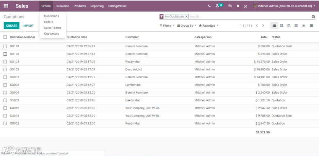Select Quotations in the Orders submenu
The width and height of the screenshot is (319, 156).
click(51, 16)
